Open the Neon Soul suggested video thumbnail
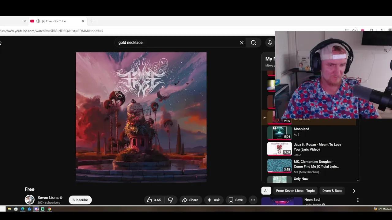 282,201
